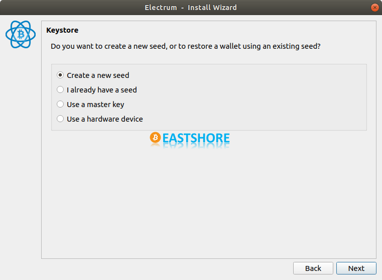The height and width of the screenshot is (280, 382).
Task: Close the Install Wizard window
Action: [374, 8]
